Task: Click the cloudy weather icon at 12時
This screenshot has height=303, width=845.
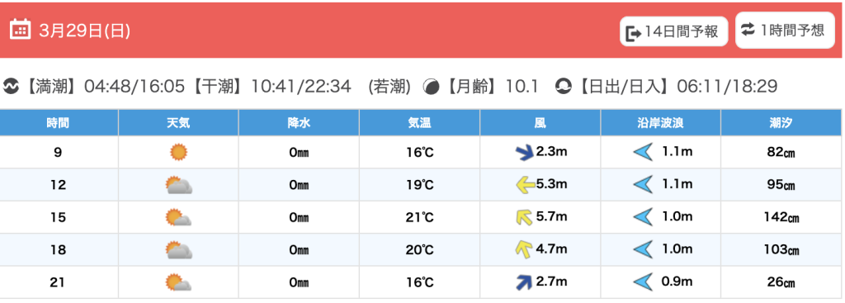Action: pos(178,185)
